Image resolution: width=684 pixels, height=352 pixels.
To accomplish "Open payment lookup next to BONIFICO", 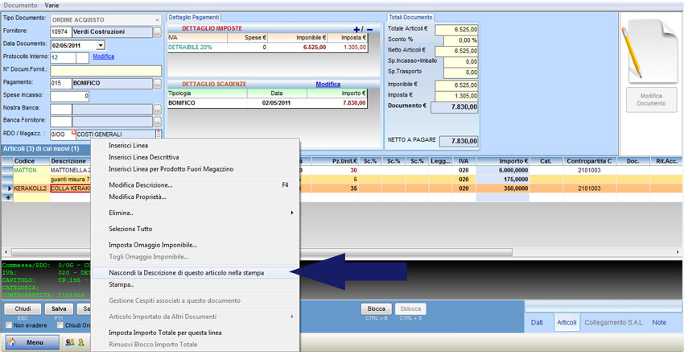I will click(x=158, y=83).
